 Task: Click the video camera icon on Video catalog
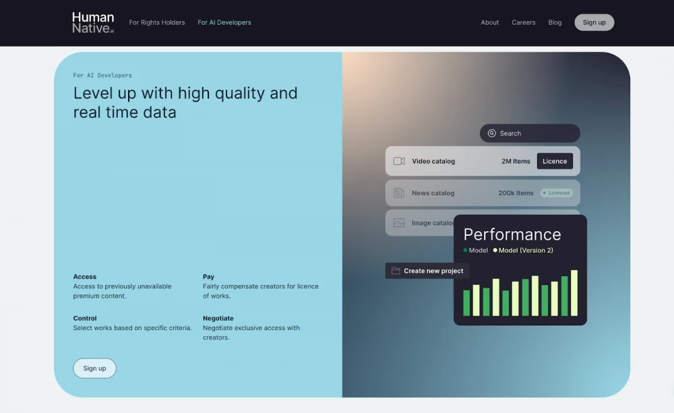(398, 161)
